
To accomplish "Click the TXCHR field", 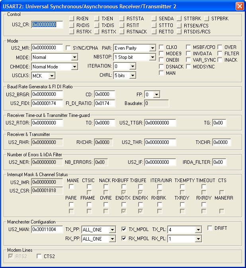I will tap(222, 142).
